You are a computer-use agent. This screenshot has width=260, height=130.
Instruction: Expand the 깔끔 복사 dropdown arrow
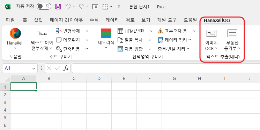[x=150, y=40]
